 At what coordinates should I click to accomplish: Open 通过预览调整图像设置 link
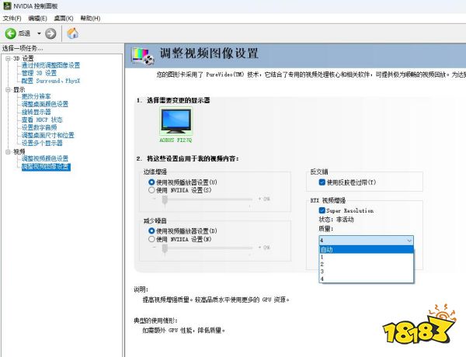tap(50, 65)
